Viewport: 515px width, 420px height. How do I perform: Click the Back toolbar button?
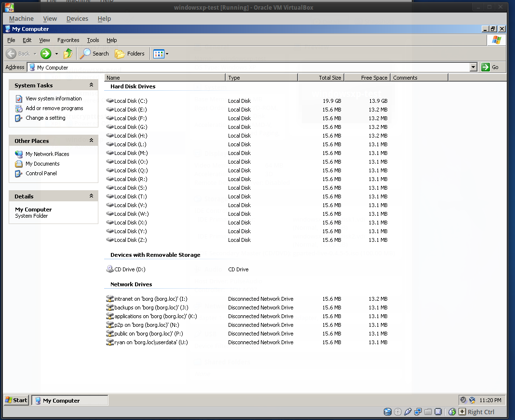tap(18, 54)
